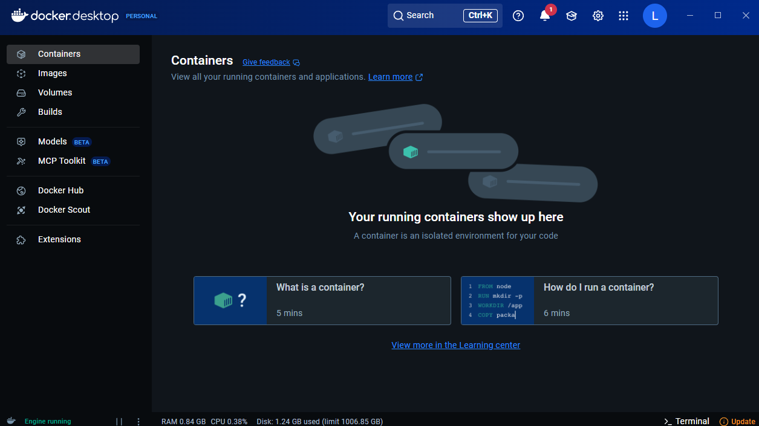Click the Containers cube icon in sidebar

click(21, 54)
